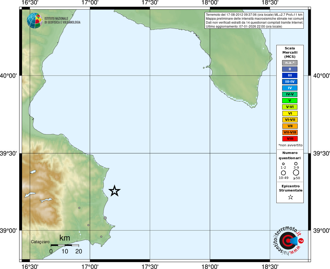The image size is (330, 269).
Task: Select the n.a. gray legend swatch
Action: coord(290,63)
